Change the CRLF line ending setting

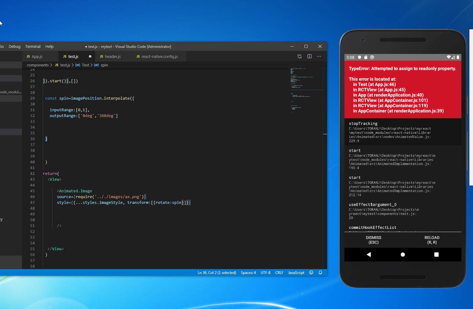[279, 273]
